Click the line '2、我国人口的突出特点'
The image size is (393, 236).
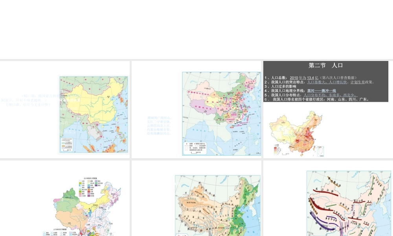(x=319, y=82)
